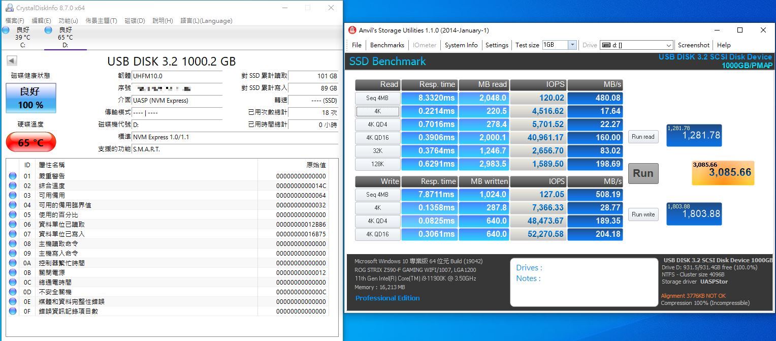Image resolution: width=776 pixels, height=341 pixels.
Task: Open Help menu in Anvil
Action: pyautogui.click(x=724, y=45)
